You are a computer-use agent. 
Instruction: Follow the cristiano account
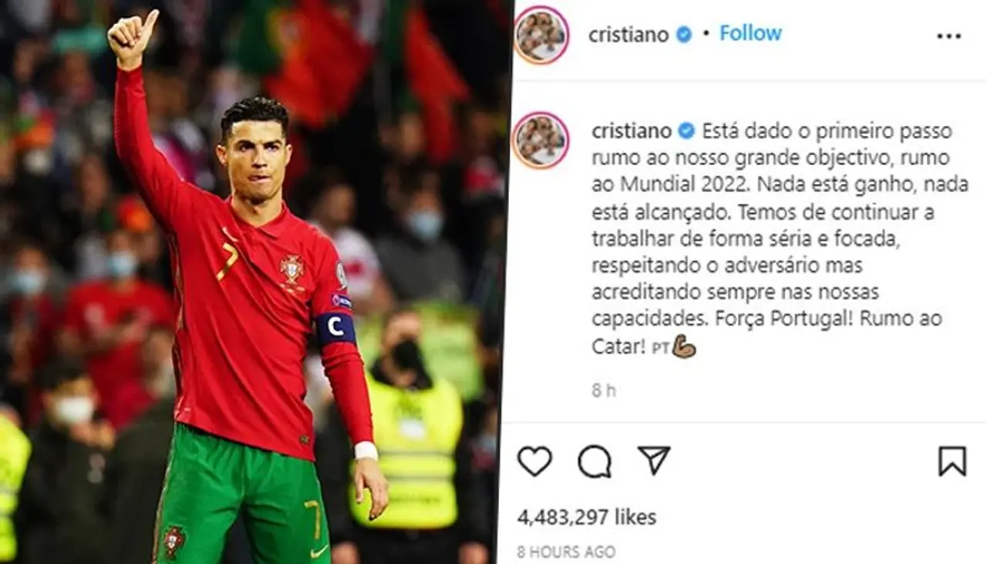[x=750, y=33]
